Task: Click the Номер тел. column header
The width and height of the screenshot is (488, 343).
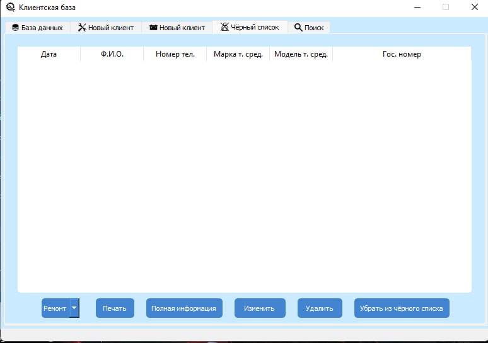Action: coord(175,54)
